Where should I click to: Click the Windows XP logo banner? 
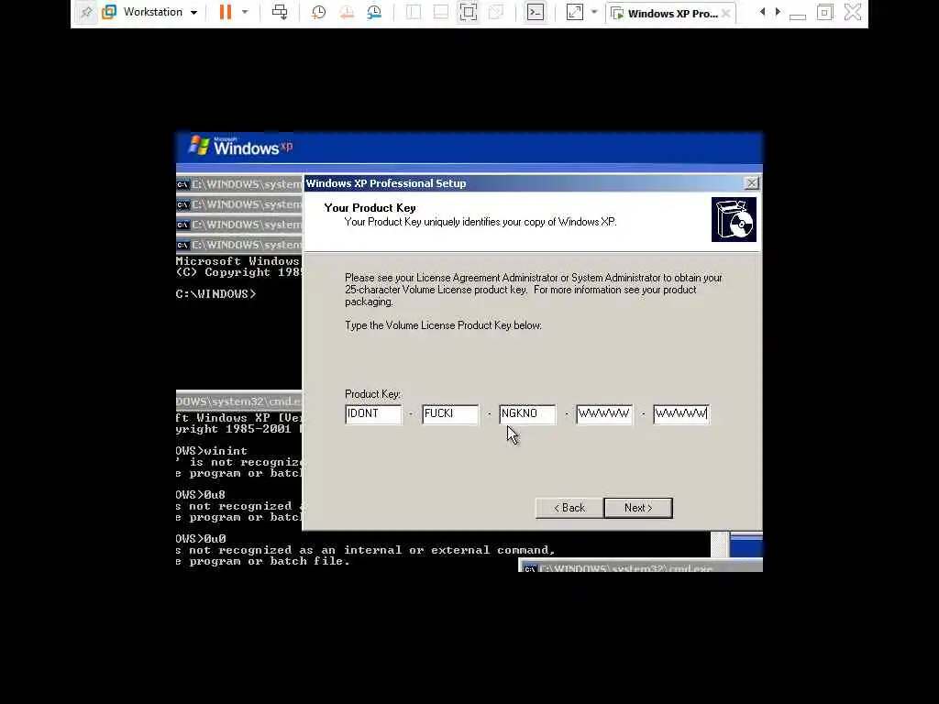[241, 146]
